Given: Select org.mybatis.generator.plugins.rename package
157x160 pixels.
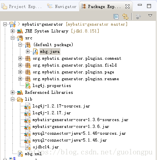Looking at the screenshot, I should pyautogui.click(x=76, y=79).
